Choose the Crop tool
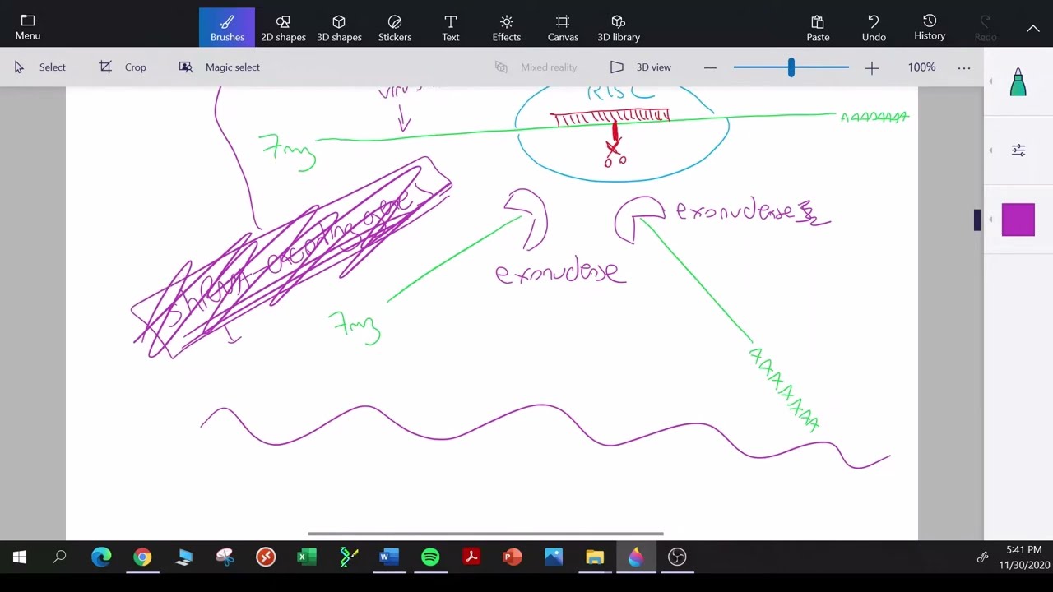Viewport: 1053px width, 592px height. point(122,67)
